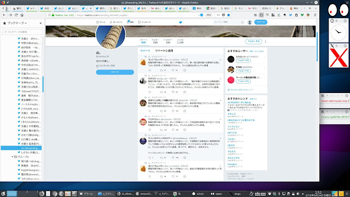Click the blue ツイート button under profile bio

pyautogui.click(x=115, y=72)
